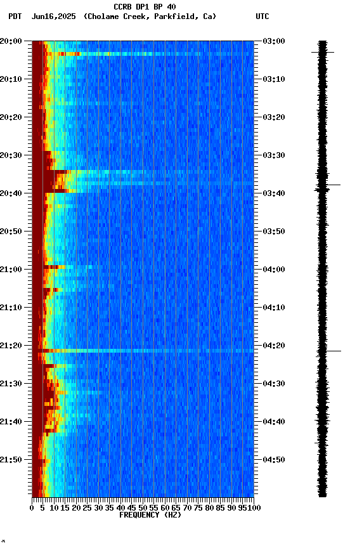Click the 20:30 PDT time label
Screen dimensions: 350x548
[11, 155]
